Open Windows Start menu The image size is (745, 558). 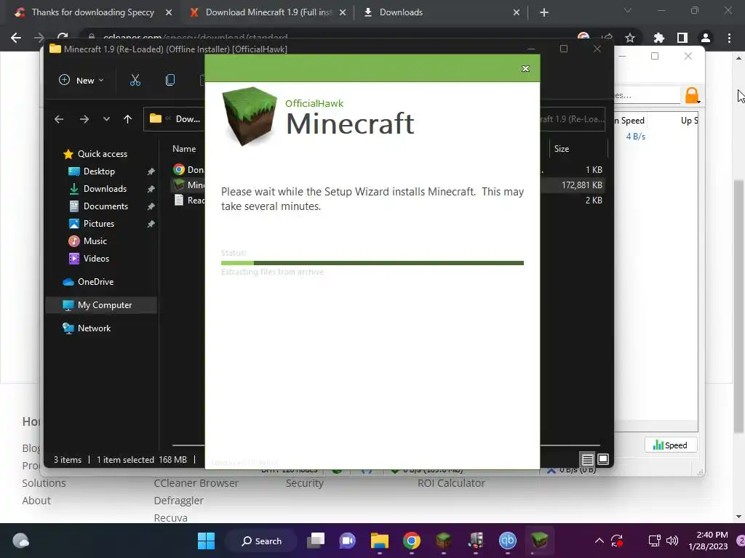tap(206, 541)
